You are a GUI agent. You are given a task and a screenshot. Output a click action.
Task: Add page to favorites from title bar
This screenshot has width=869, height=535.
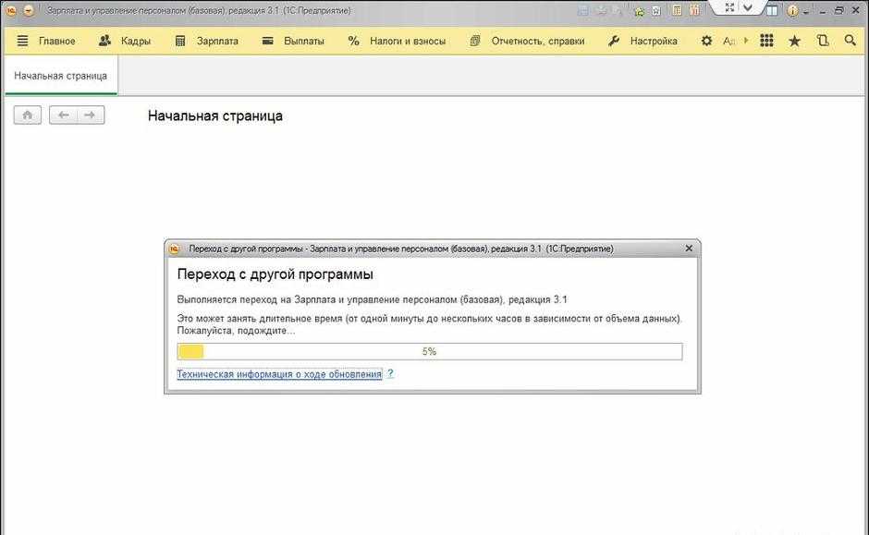click(x=656, y=10)
